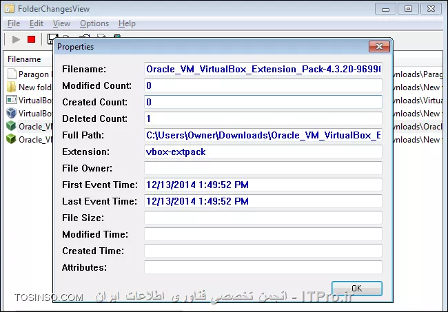Open the Edit menu

[37, 23]
